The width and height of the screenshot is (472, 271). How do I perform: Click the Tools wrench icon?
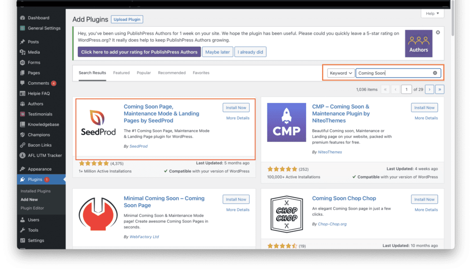click(23, 230)
